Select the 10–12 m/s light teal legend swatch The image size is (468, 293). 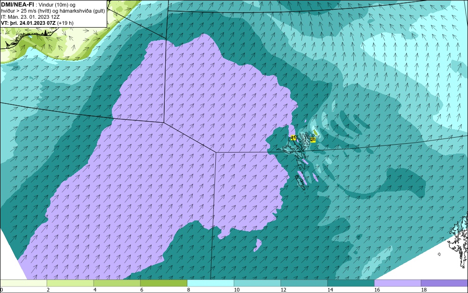(x=257, y=283)
